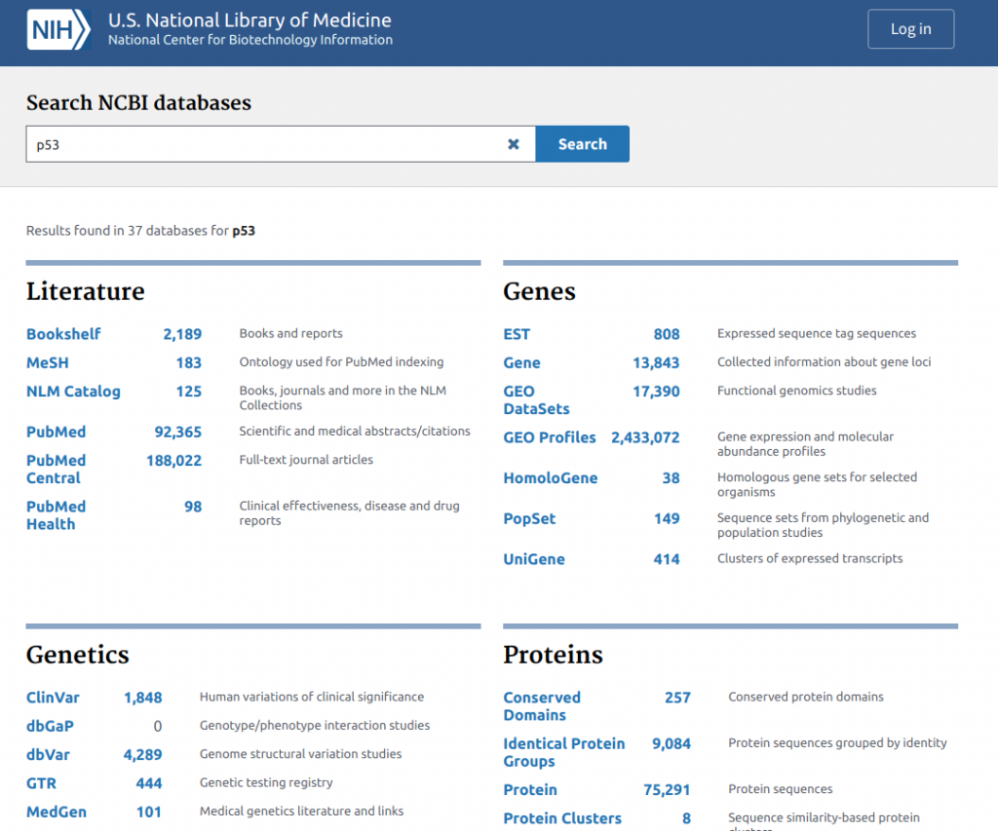Click EST count 808

667,334
